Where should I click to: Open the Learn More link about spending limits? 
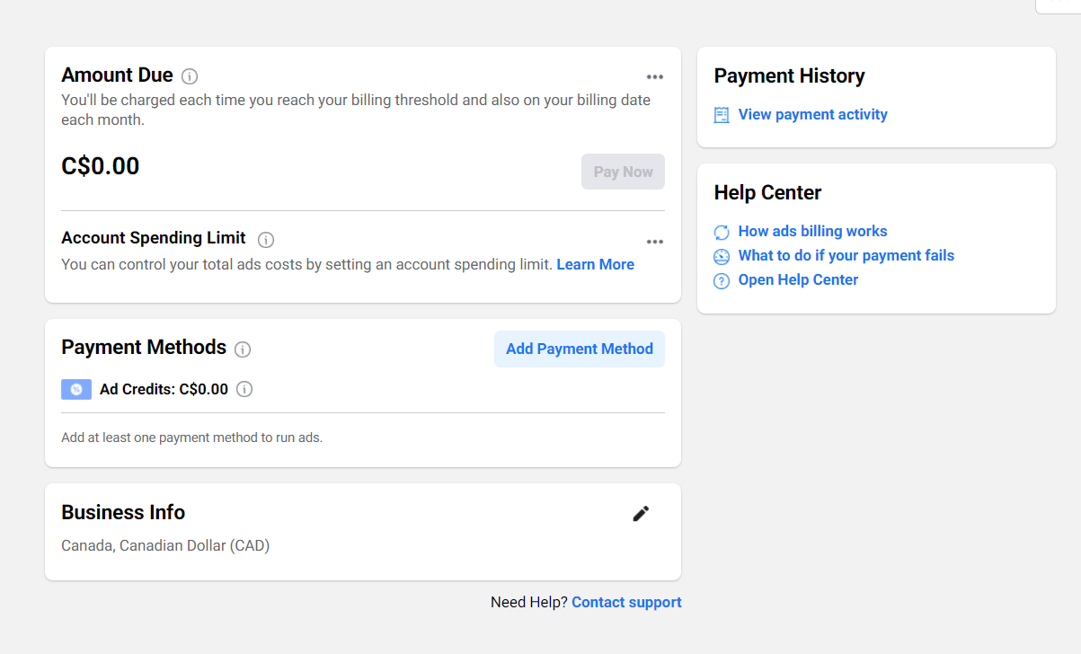coord(595,263)
